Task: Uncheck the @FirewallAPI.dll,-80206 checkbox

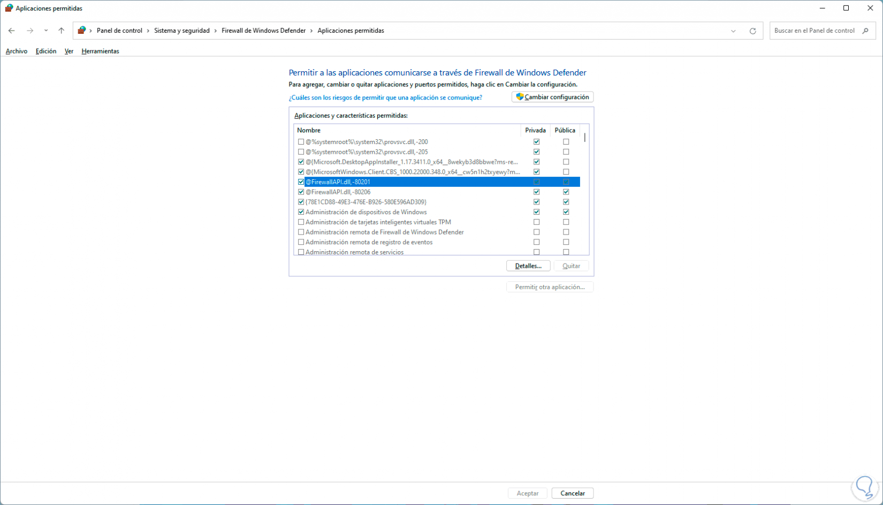Action: tap(301, 192)
